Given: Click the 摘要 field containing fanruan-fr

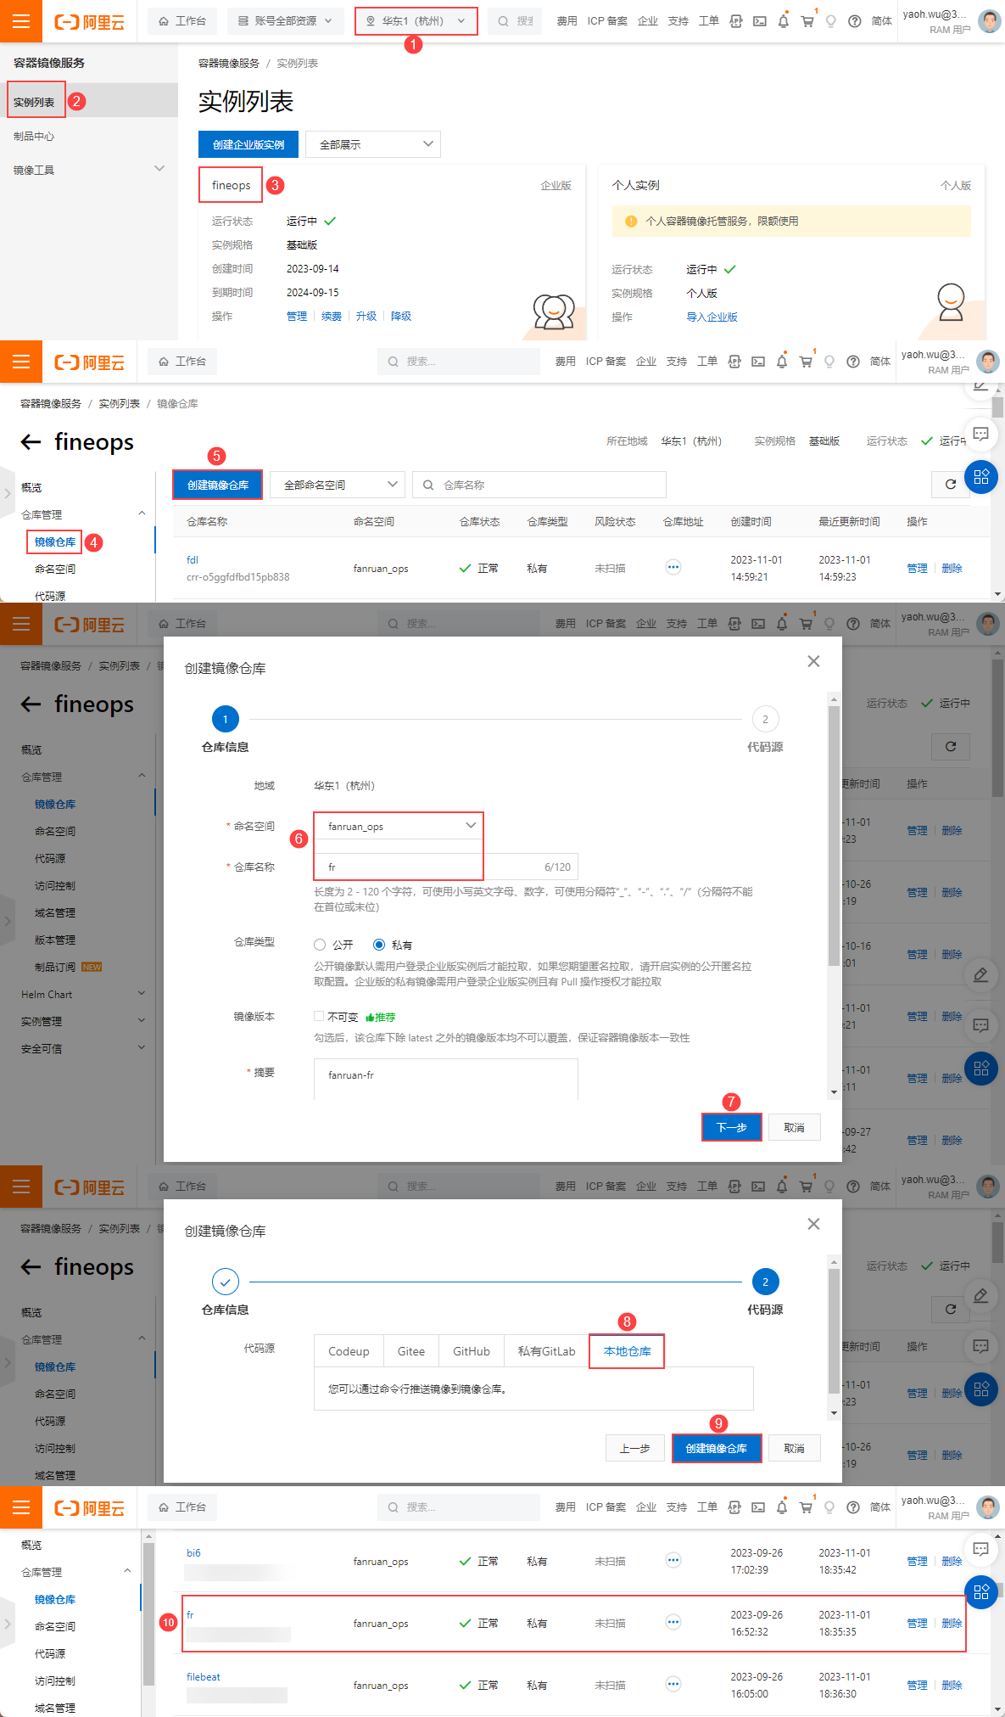Looking at the screenshot, I should pos(446,1078).
